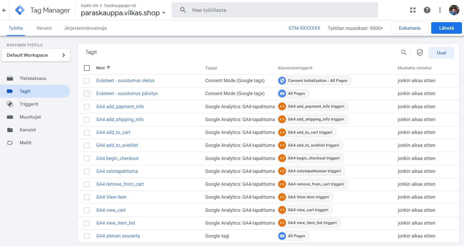Click the GA4 View item triggeri chip

pyautogui.click(x=306, y=197)
